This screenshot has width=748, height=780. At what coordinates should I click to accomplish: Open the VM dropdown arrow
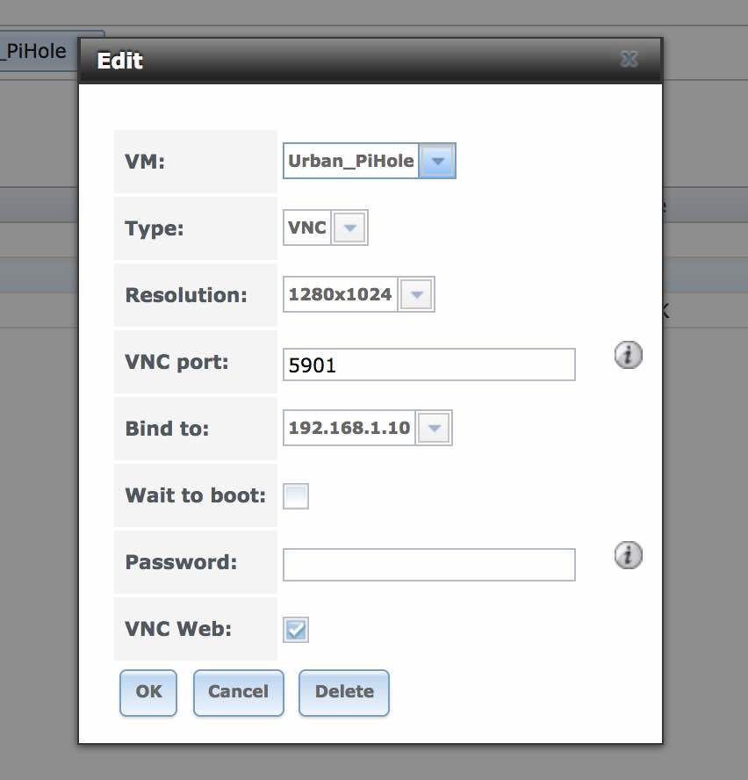tap(437, 161)
